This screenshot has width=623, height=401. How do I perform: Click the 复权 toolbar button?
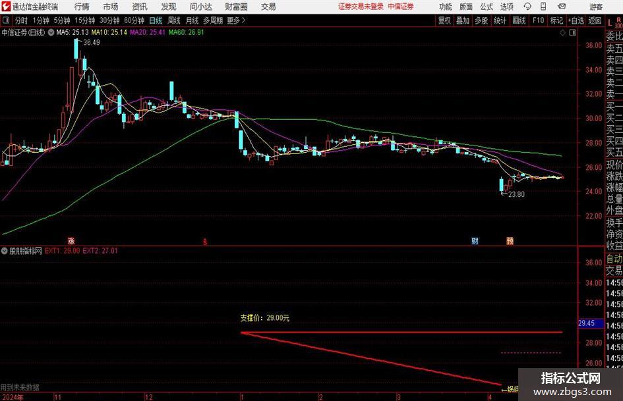[x=444, y=20]
